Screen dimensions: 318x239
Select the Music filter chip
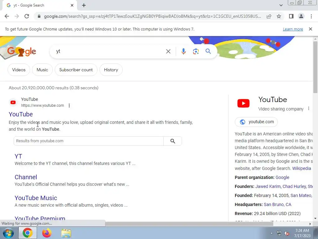tap(42, 70)
